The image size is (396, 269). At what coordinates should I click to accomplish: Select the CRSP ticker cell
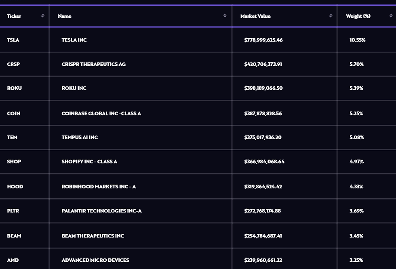pos(13,64)
